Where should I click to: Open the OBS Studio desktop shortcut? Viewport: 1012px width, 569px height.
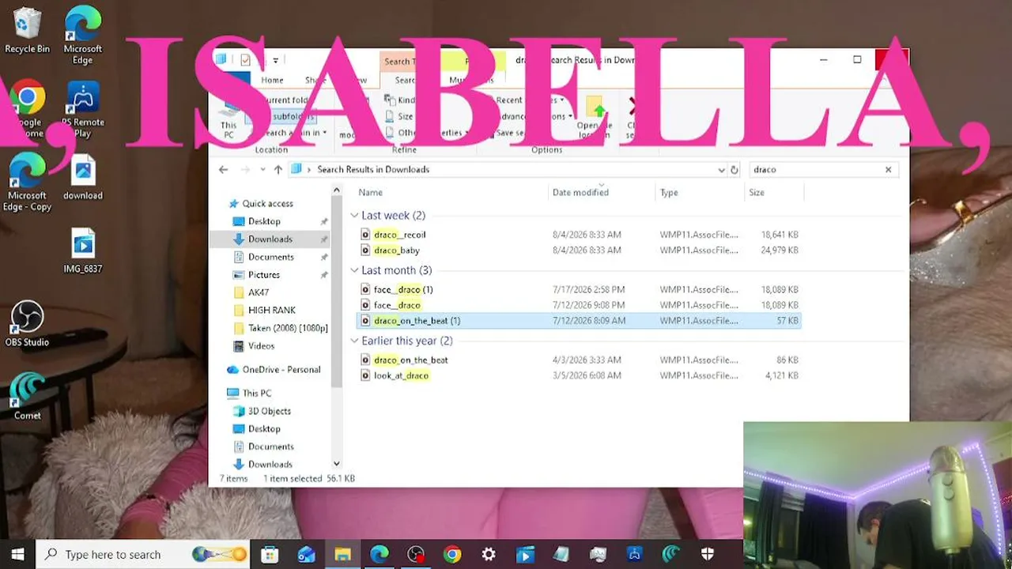[x=27, y=324]
